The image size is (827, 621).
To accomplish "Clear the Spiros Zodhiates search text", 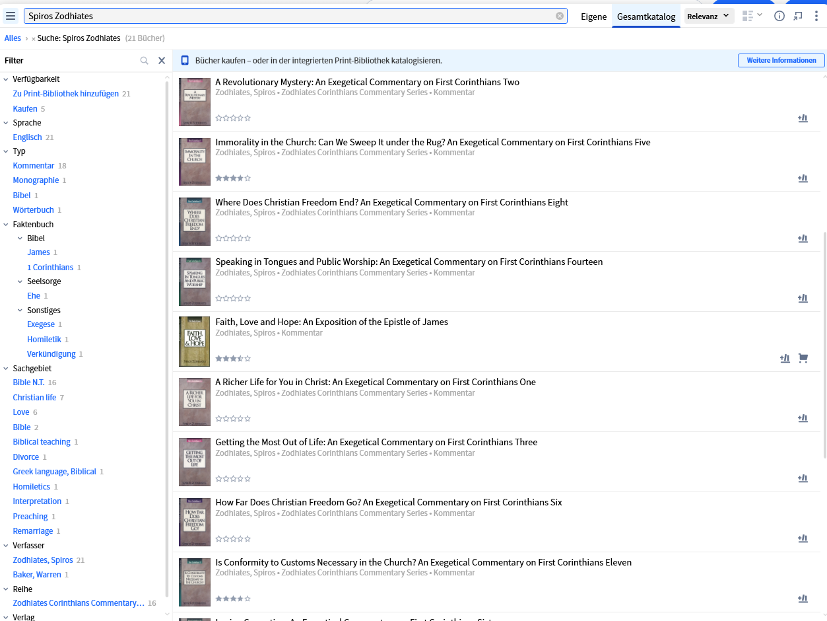I will click(x=560, y=16).
